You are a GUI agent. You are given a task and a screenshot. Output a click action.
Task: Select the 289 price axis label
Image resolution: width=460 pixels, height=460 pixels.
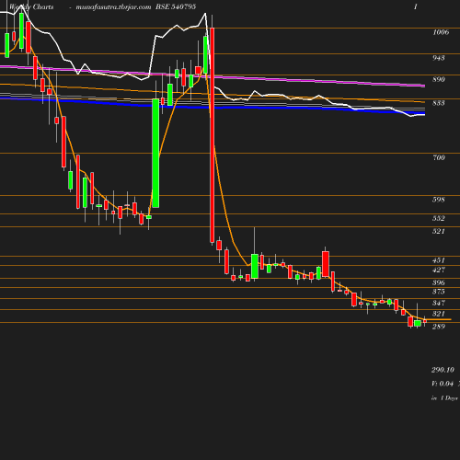pyautogui.click(x=439, y=327)
